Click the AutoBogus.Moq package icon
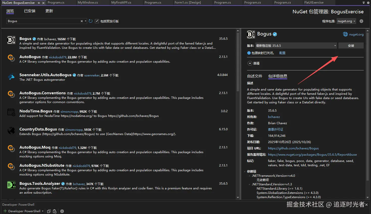The image size is (371, 214). [x=11, y=148]
